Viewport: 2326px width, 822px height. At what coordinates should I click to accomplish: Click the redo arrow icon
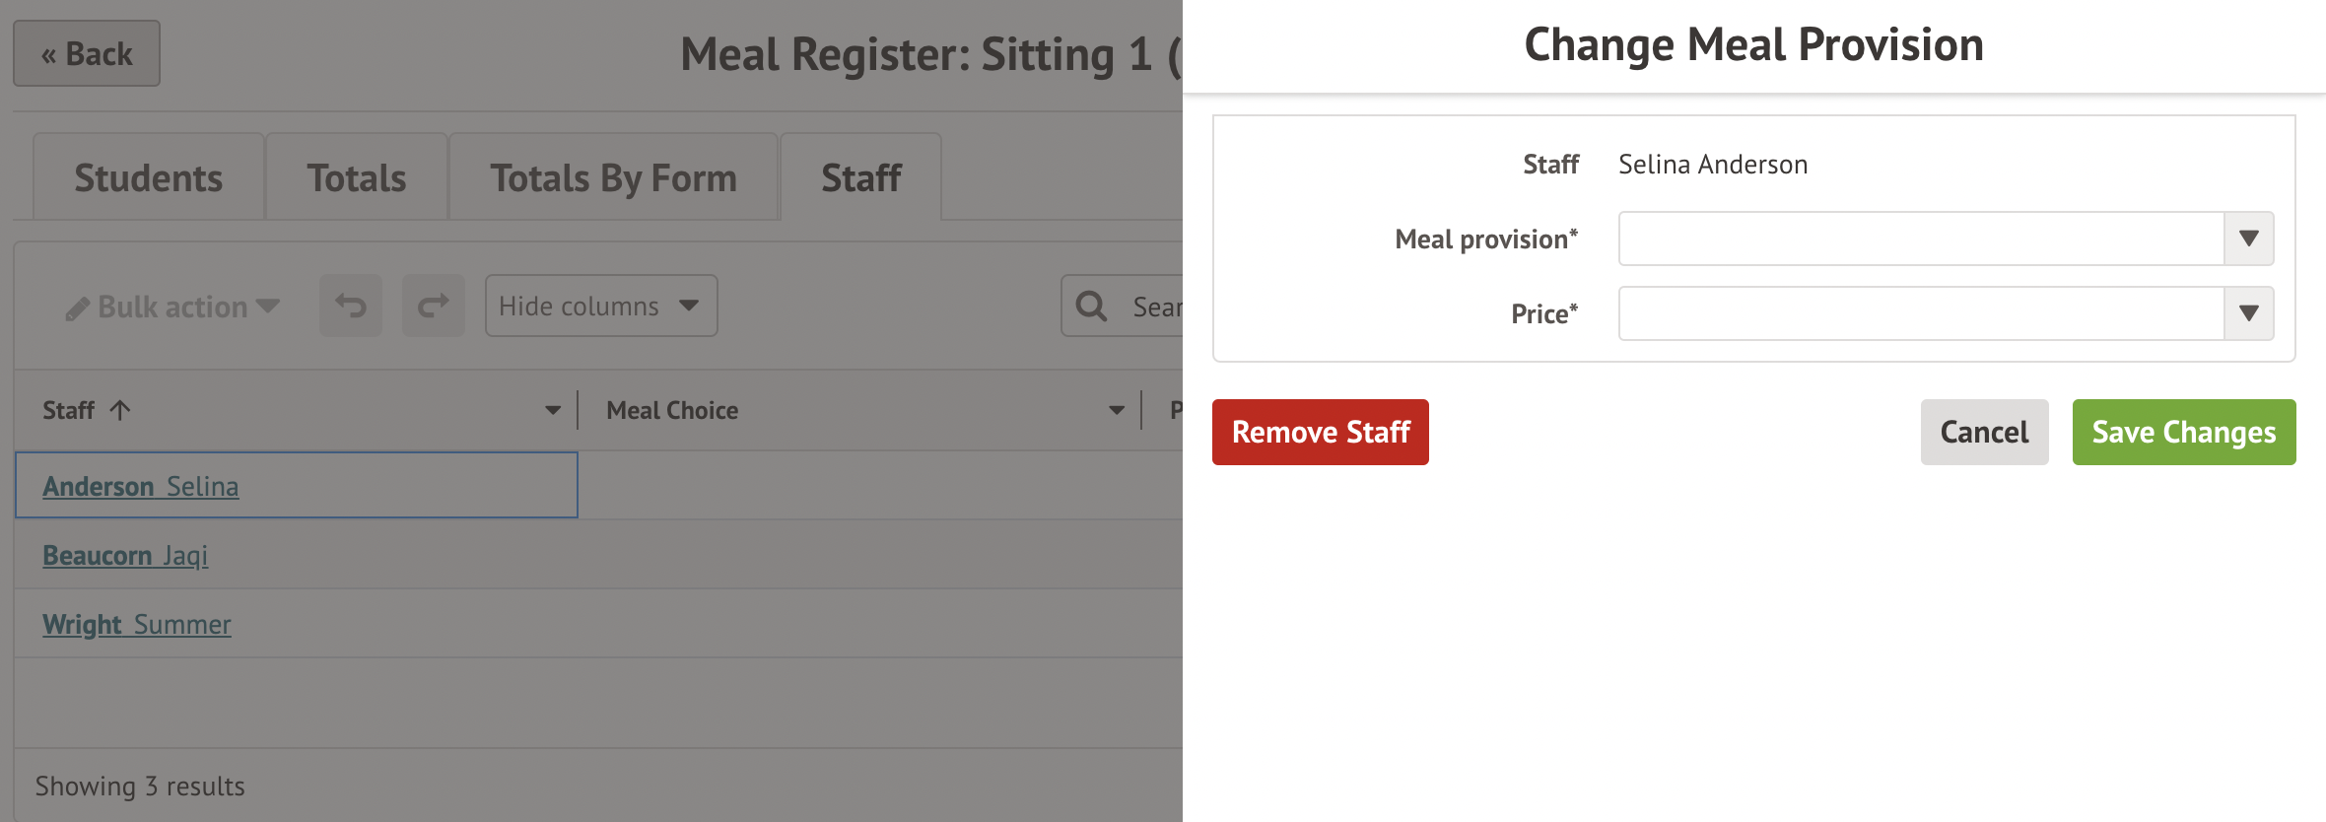click(433, 307)
